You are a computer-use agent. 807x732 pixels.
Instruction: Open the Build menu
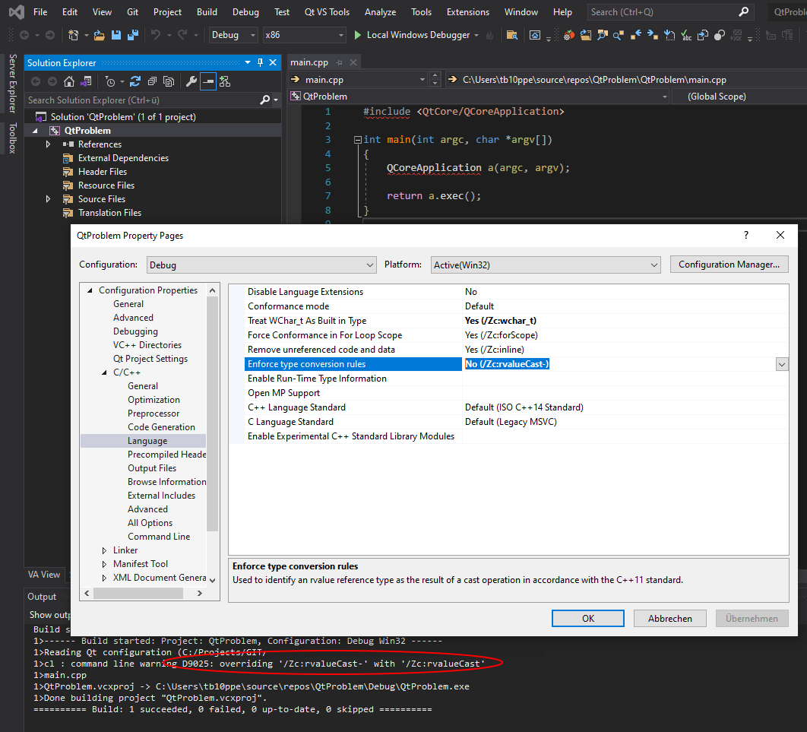207,12
